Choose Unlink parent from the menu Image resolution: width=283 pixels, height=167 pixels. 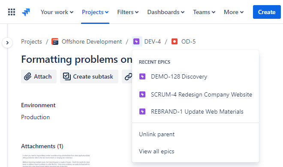196,134
